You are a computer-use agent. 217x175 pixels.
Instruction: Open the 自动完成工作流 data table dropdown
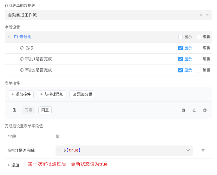point(207,15)
